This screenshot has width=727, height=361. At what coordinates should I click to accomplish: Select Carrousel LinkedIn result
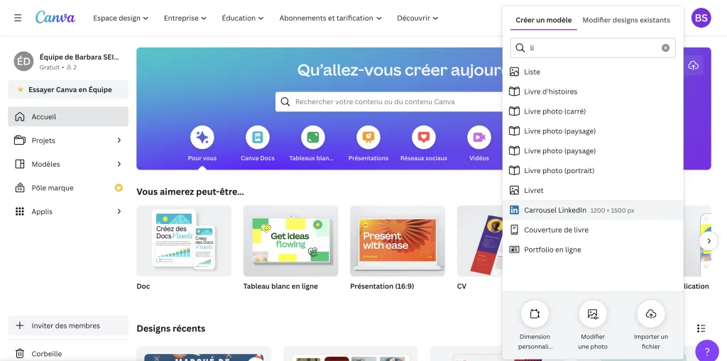pyautogui.click(x=593, y=210)
